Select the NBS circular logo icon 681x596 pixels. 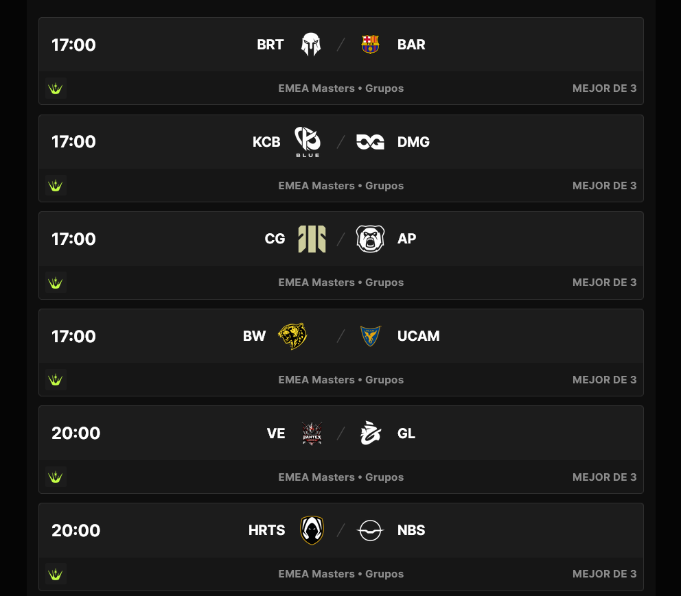[x=370, y=529]
